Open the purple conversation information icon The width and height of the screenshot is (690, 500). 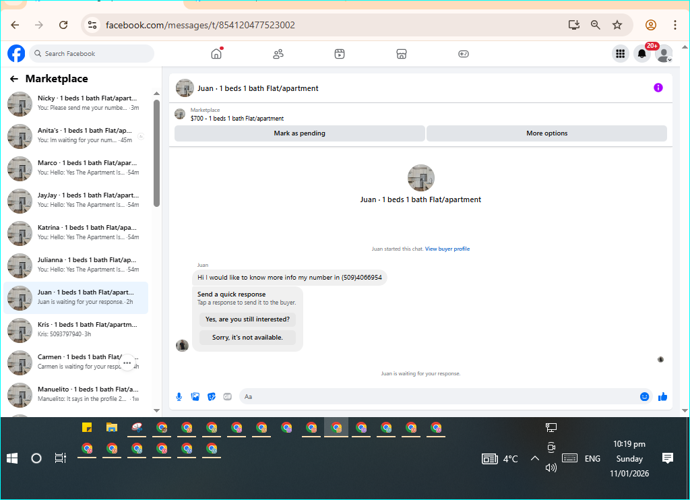click(x=658, y=88)
